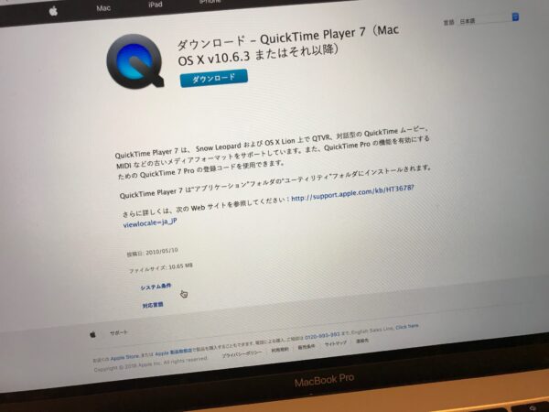The width and height of the screenshot is (549, 412).
Task: Click the blue ダウンロード download button
Action: pos(213,78)
